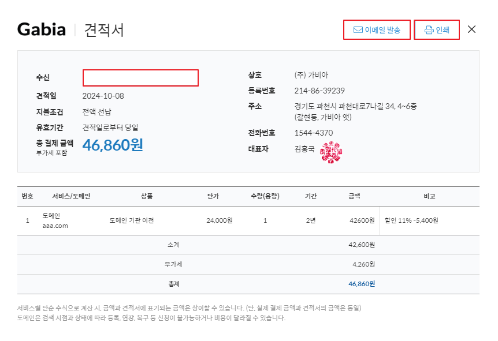Click the domain name aaa.com
The width and height of the screenshot is (498, 341).
click(55, 226)
